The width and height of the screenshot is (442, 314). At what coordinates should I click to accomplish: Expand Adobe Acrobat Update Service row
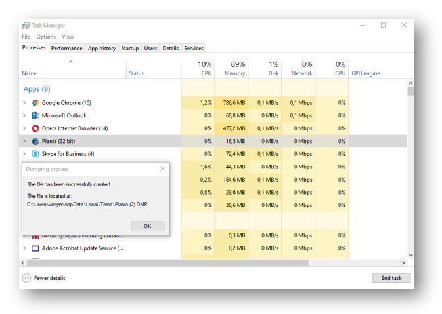(x=24, y=248)
